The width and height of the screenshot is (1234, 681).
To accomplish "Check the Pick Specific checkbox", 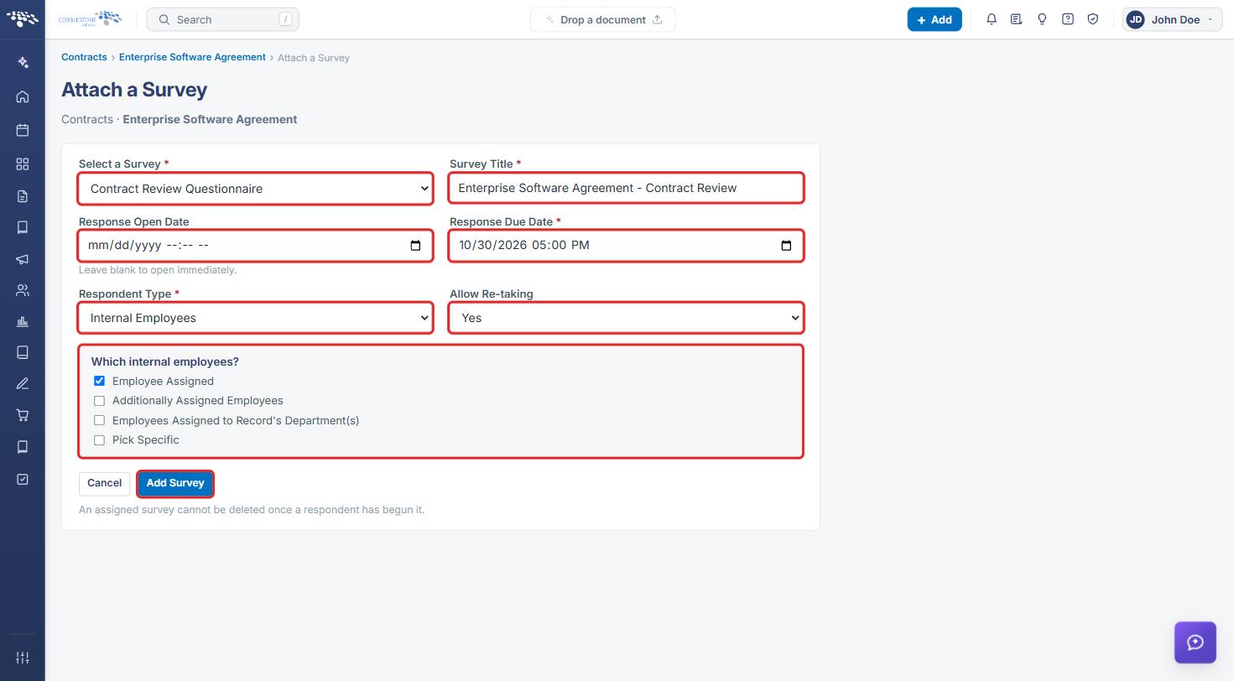I will pyautogui.click(x=99, y=440).
